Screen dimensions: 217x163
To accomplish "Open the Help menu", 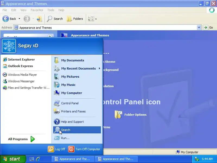I will click(x=61, y=10).
